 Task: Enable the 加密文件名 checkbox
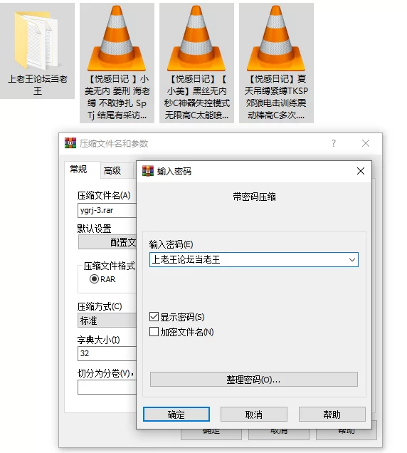[154, 332]
